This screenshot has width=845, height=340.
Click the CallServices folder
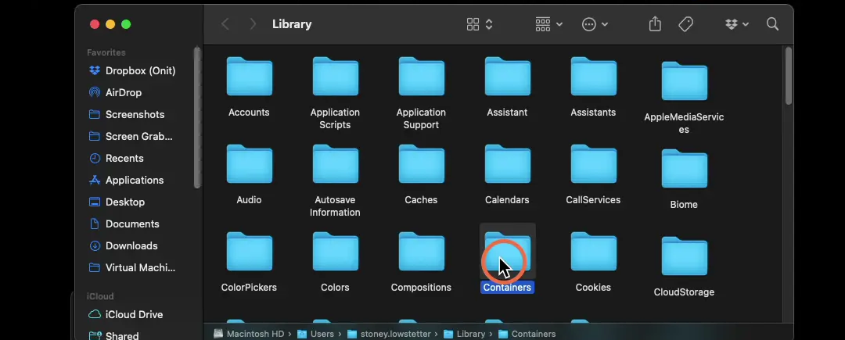pyautogui.click(x=593, y=164)
